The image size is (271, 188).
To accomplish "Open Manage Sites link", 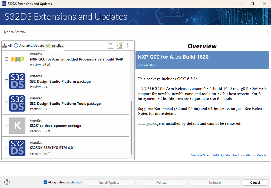I will coord(200,155).
